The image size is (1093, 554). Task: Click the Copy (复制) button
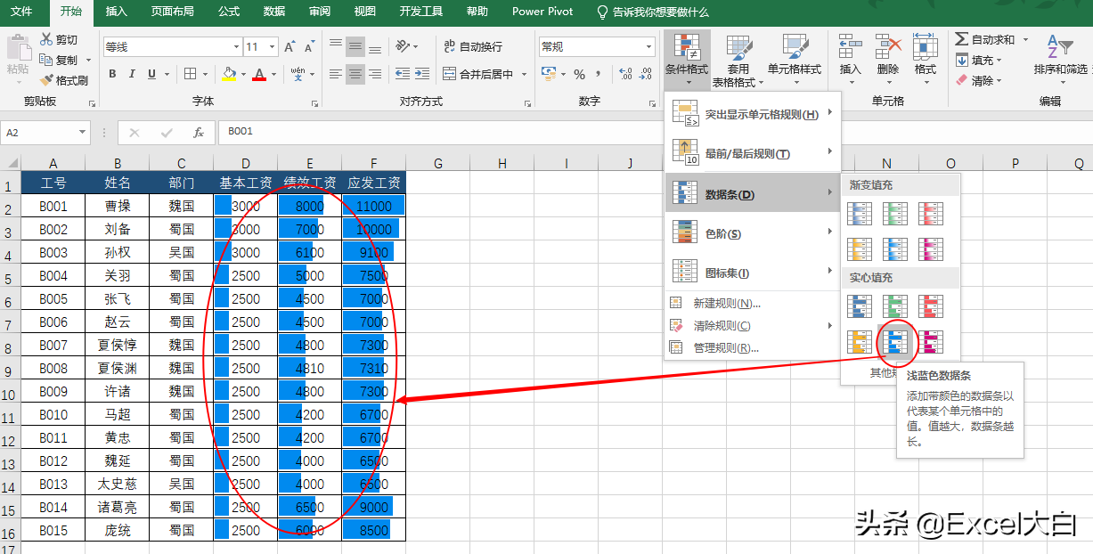[59, 60]
